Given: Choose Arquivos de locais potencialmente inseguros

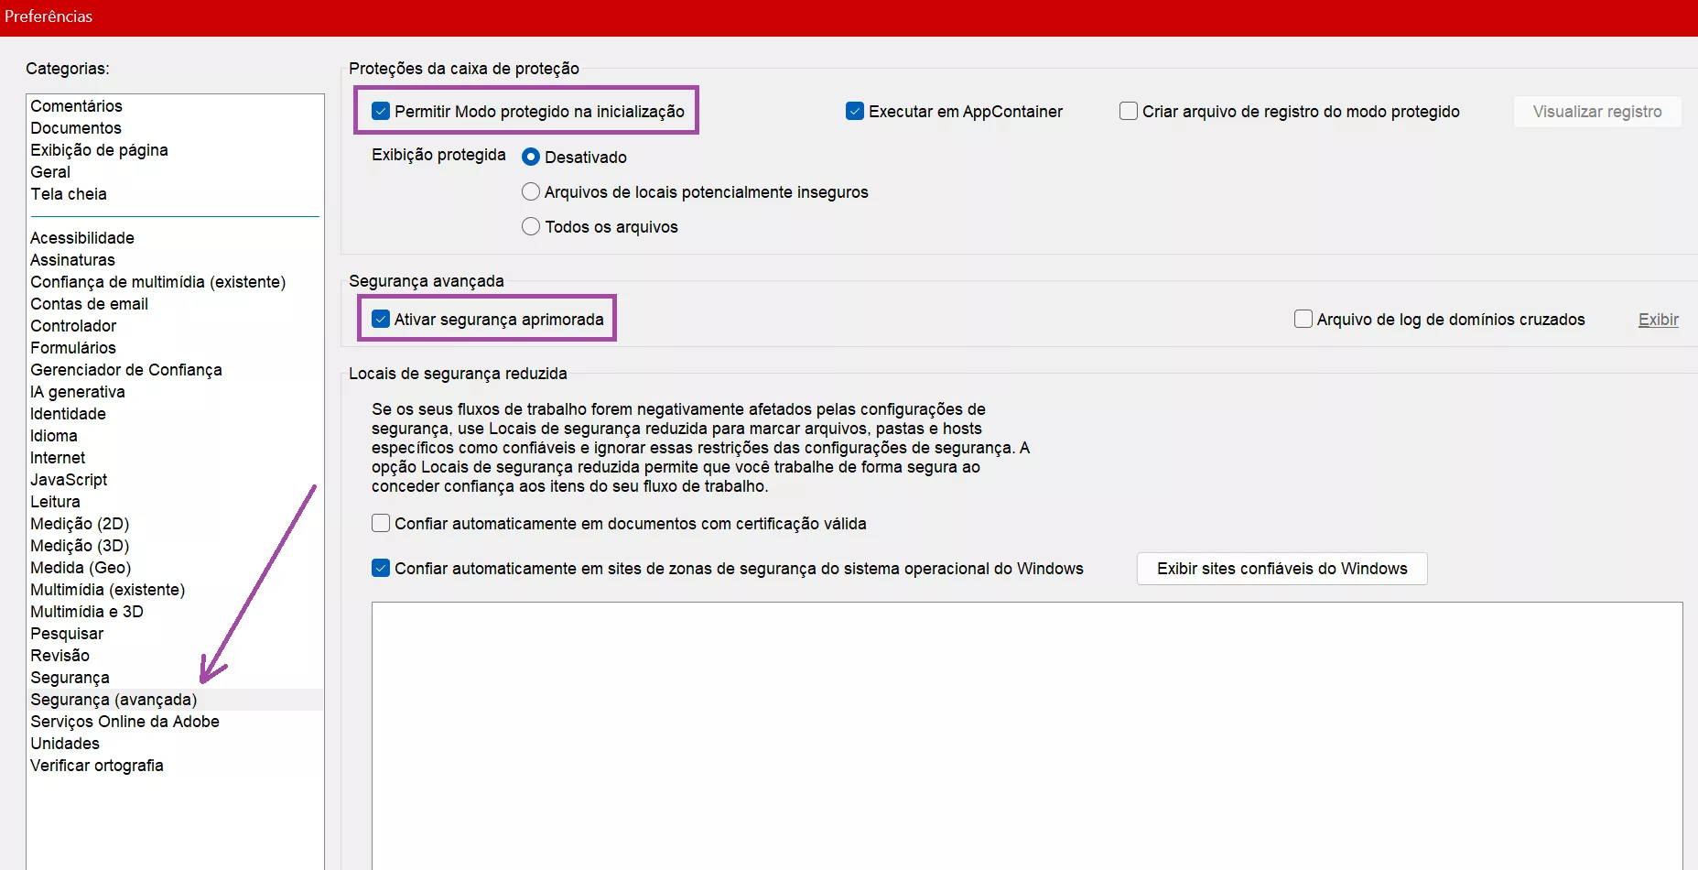Looking at the screenshot, I should coord(530,191).
